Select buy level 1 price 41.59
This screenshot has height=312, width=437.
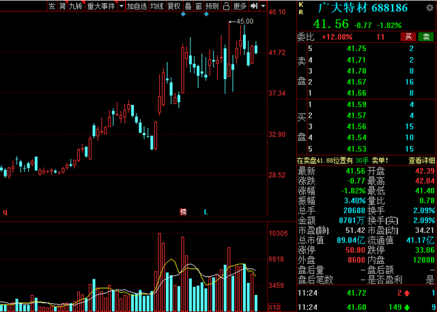[x=356, y=104]
